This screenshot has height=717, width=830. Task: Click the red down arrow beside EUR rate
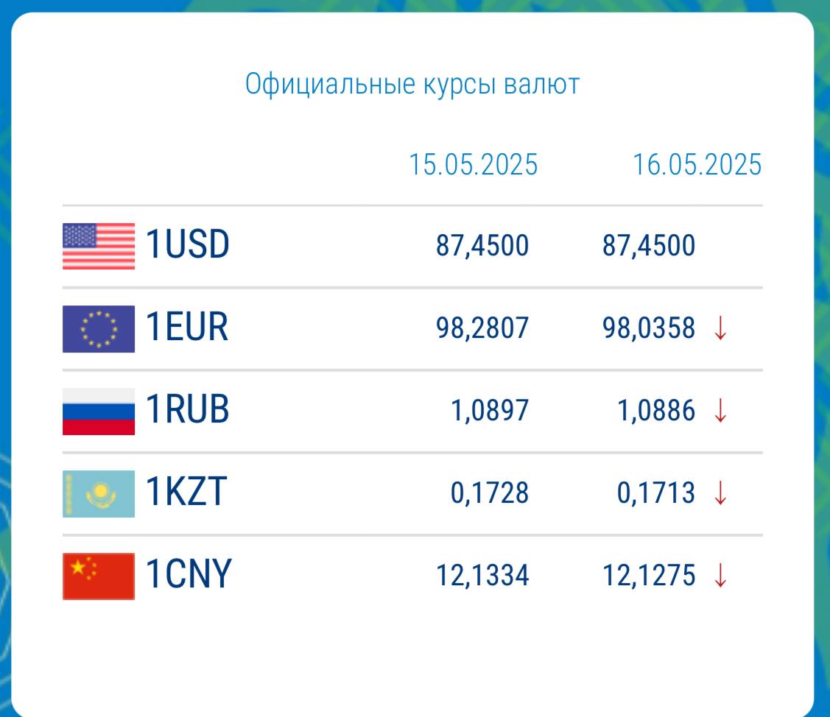point(720,328)
